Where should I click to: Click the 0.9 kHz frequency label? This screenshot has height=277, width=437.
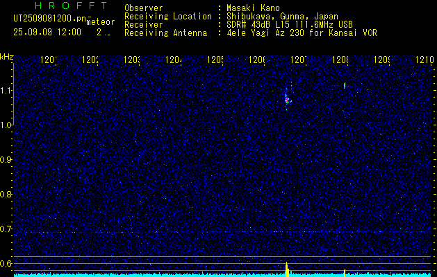[6, 160]
